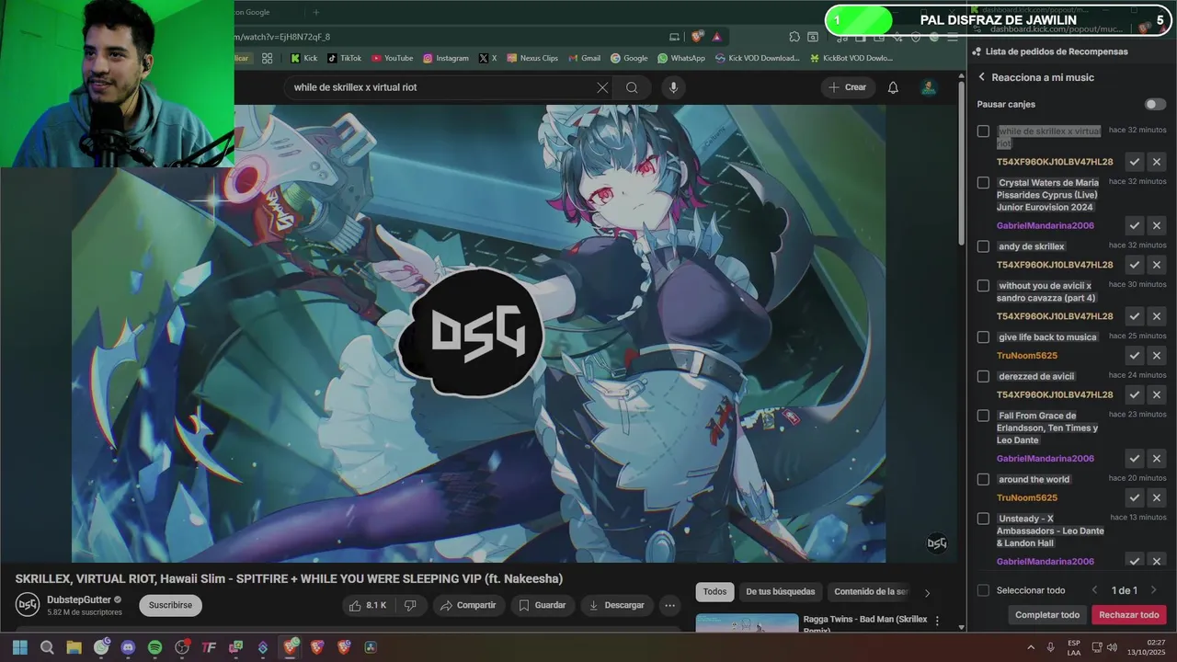Image resolution: width=1177 pixels, height=662 pixels.
Task: Click Rechazar todo button
Action: (1128, 614)
